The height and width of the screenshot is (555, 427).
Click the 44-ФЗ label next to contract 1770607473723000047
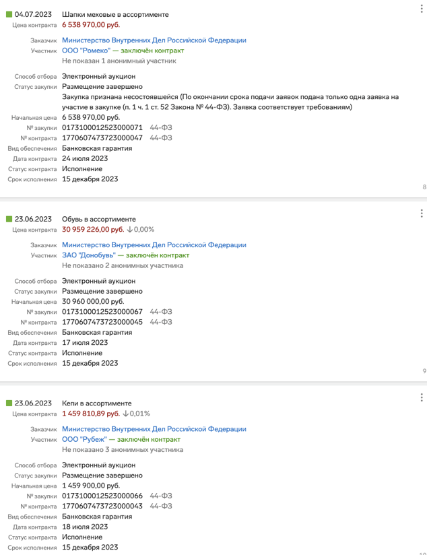point(161,137)
